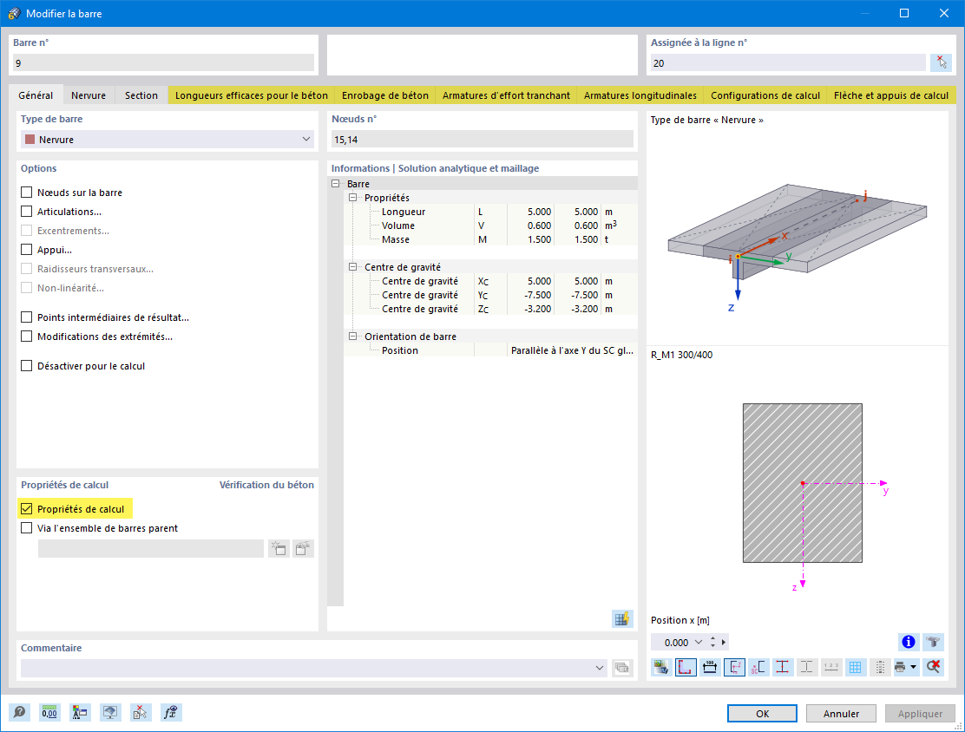Click the OK button
This screenshot has height=732, width=965.
(762, 714)
